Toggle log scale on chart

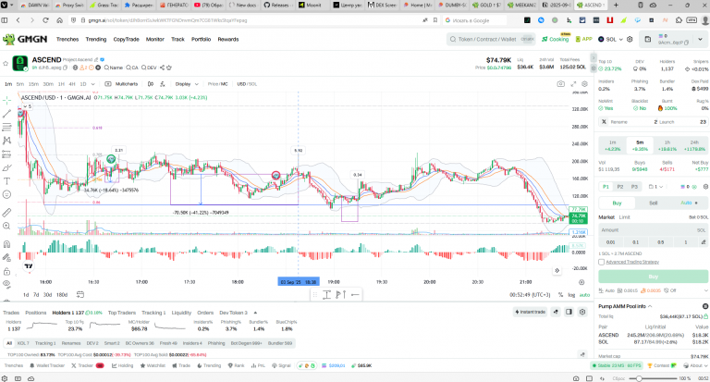pos(571,295)
